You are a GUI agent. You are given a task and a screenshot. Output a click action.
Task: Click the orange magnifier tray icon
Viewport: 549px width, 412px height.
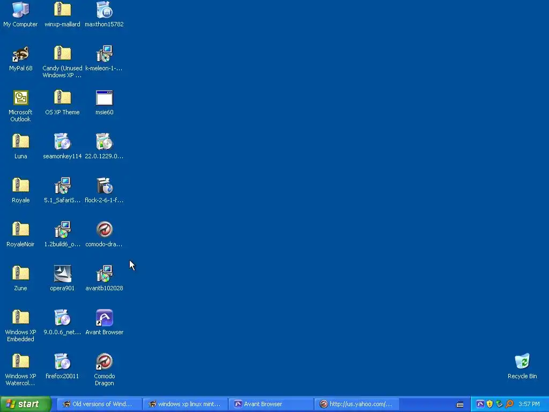509,404
